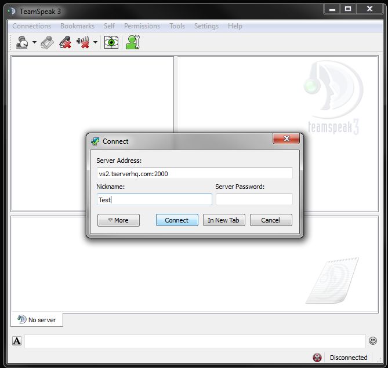This screenshot has height=368, width=388.
Task: Open the Settings menu
Action: click(206, 26)
